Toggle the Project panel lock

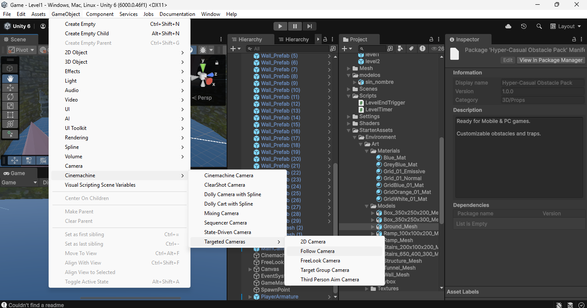[x=431, y=39]
